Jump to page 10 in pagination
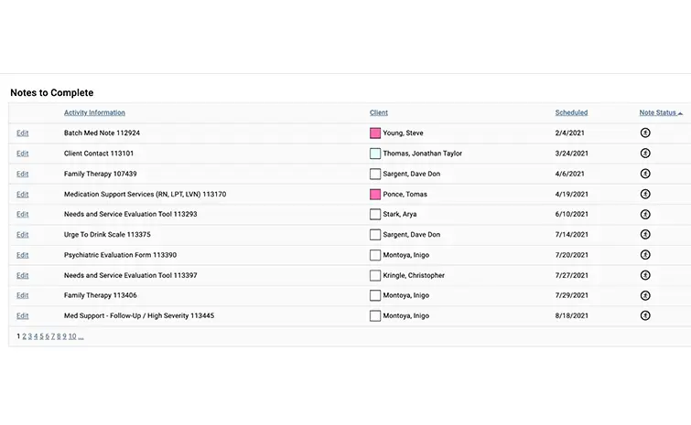Viewport: 691px width, 425px height. [x=71, y=336]
